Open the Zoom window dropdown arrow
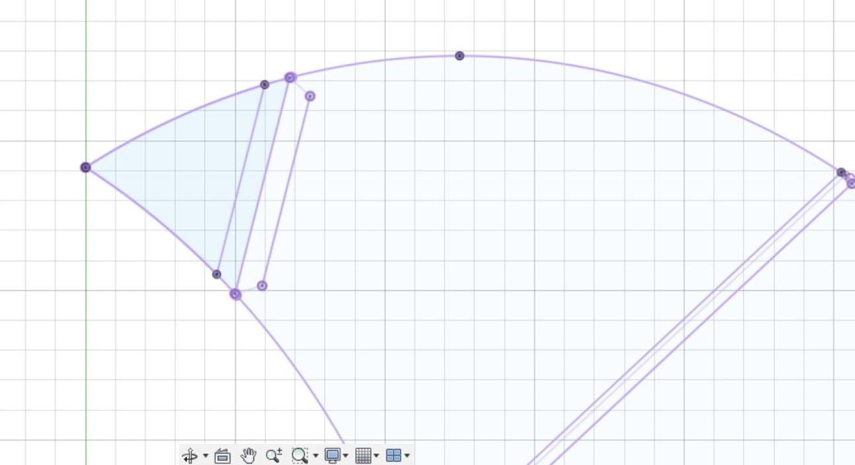Image resolution: width=855 pixels, height=465 pixels. 315,455
